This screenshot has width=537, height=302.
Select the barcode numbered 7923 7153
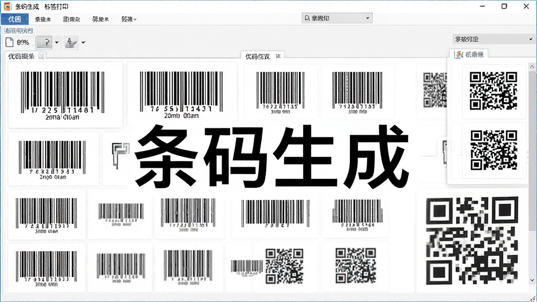point(357,92)
